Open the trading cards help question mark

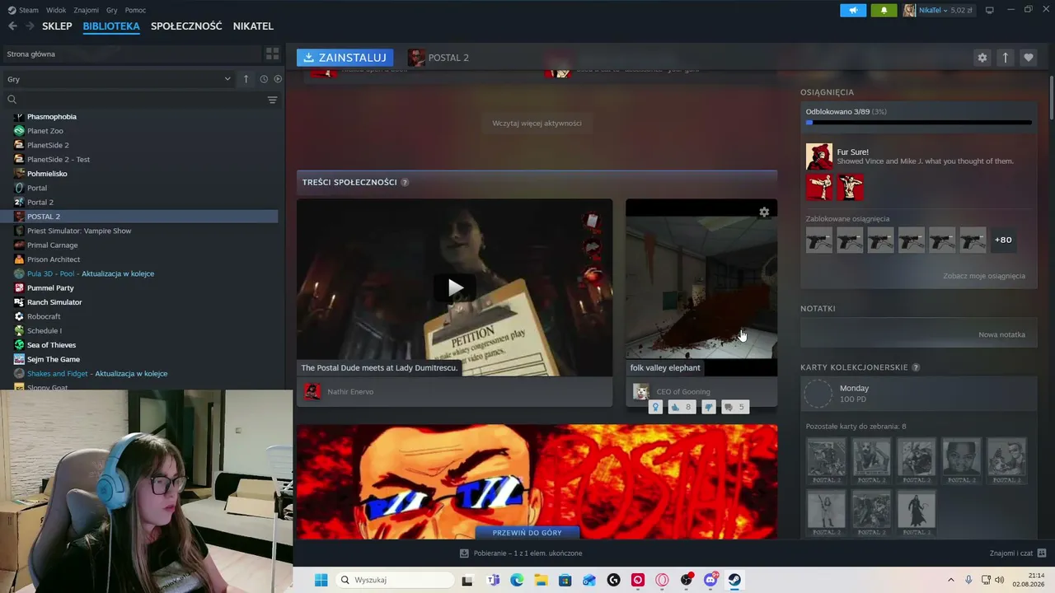[916, 367]
